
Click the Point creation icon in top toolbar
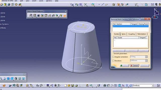coord(99,4)
